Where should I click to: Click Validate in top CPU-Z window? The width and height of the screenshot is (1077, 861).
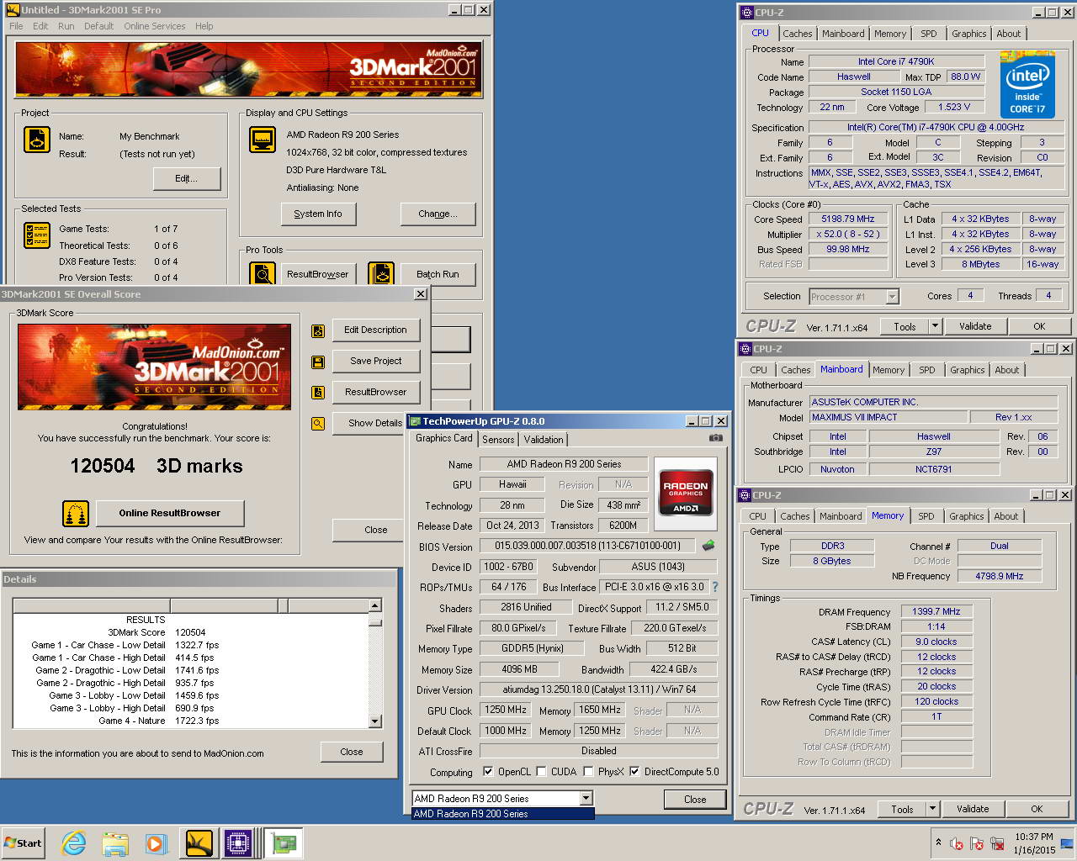pyautogui.click(x=975, y=326)
